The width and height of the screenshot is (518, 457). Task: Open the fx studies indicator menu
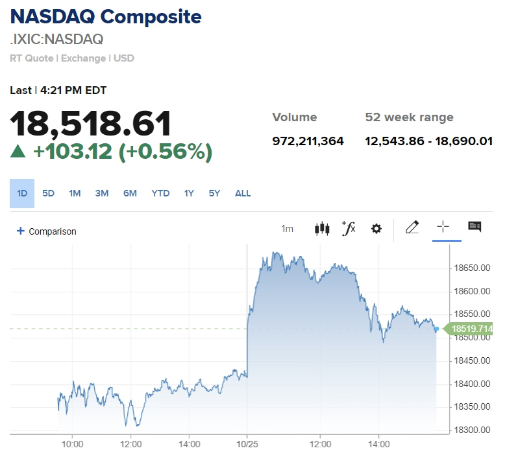pyautogui.click(x=349, y=228)
